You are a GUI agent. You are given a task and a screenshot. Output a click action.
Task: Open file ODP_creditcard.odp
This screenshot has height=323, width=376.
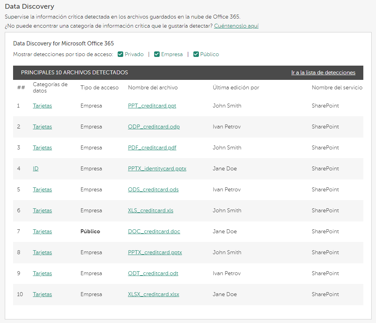(154, 127)
